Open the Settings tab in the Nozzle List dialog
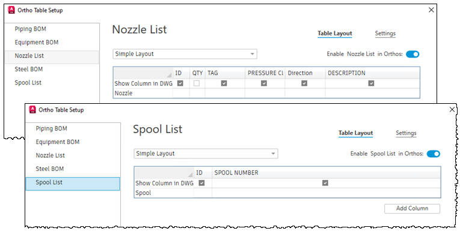Screen dimensions: 460x231 coord(385,34)
